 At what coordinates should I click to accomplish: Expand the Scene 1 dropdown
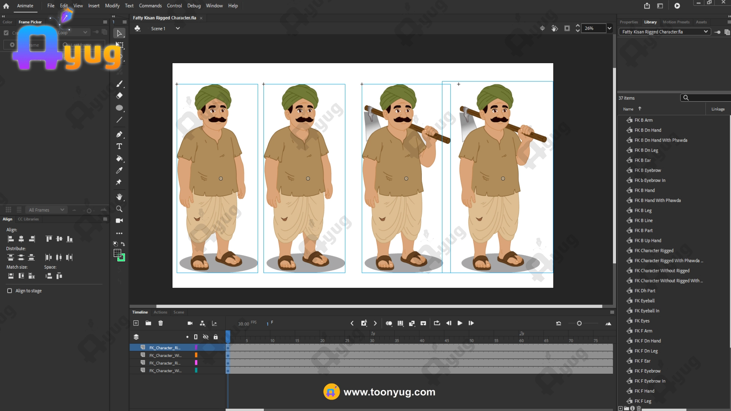177,29
